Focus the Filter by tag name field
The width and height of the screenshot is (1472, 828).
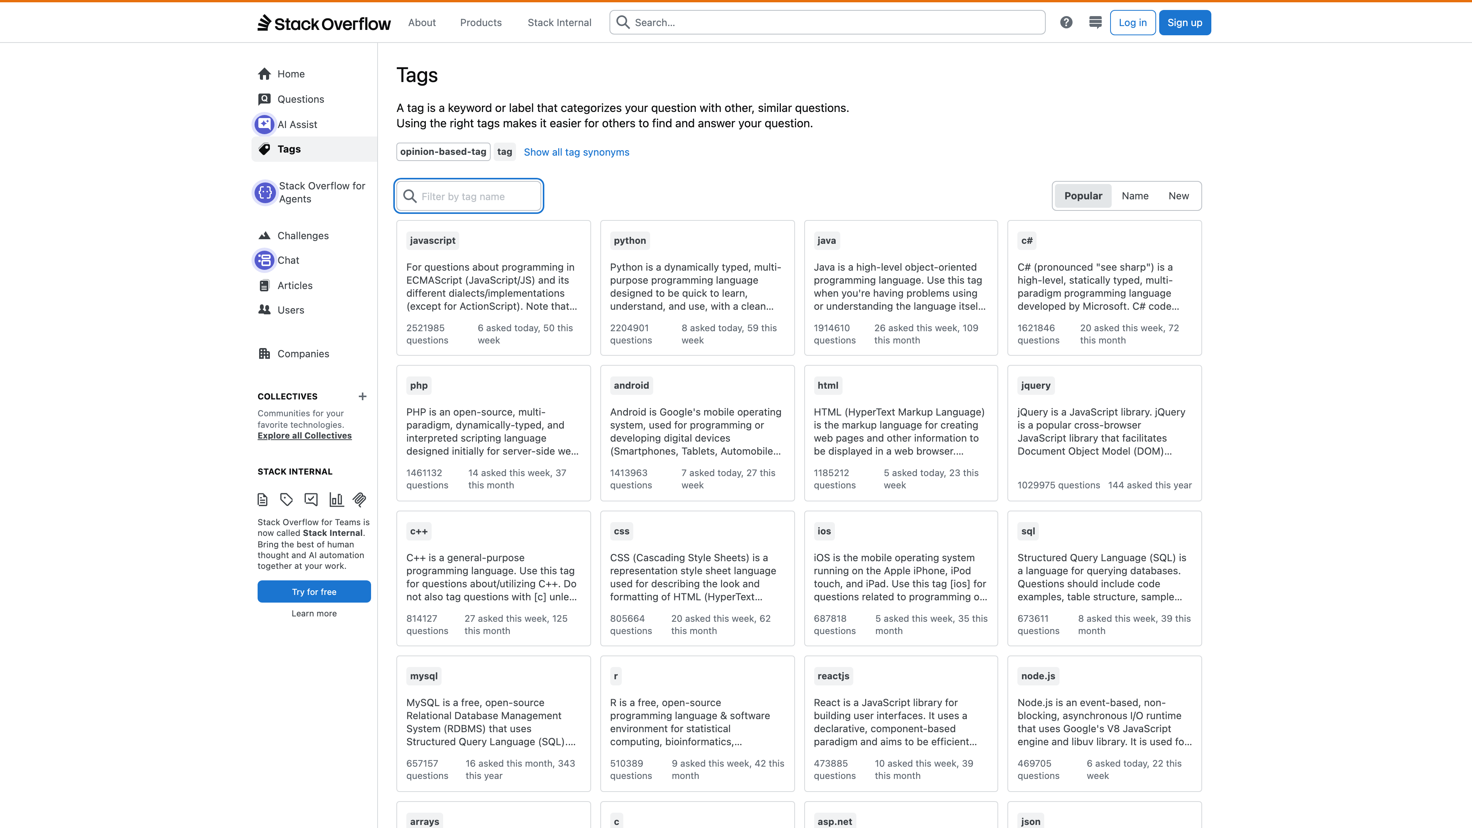(468, 196)
